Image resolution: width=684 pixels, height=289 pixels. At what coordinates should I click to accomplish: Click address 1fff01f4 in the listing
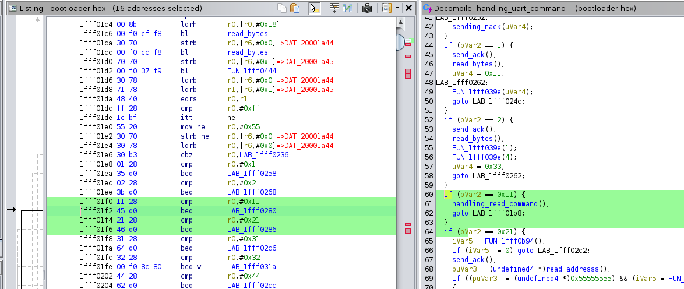click(x=96, y=220)
